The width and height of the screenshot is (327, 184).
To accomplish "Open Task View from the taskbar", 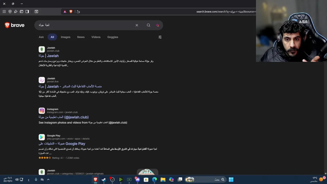I will (180, 180).
